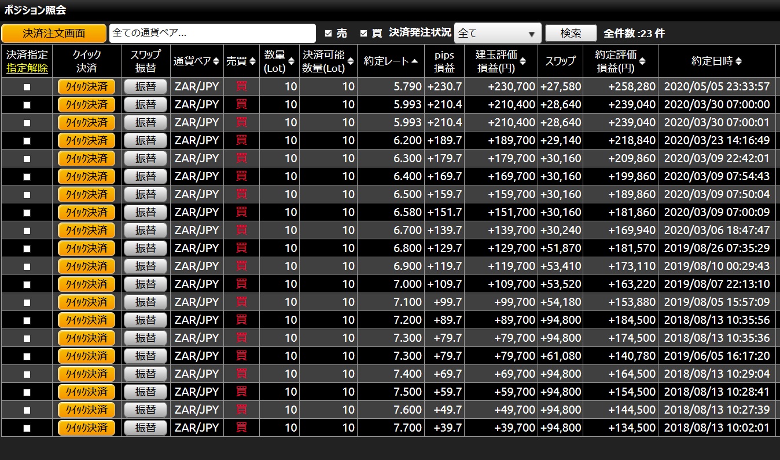Click the 全ての通貨ペア selection field
The image size is (780, 460).
(212, 34)
